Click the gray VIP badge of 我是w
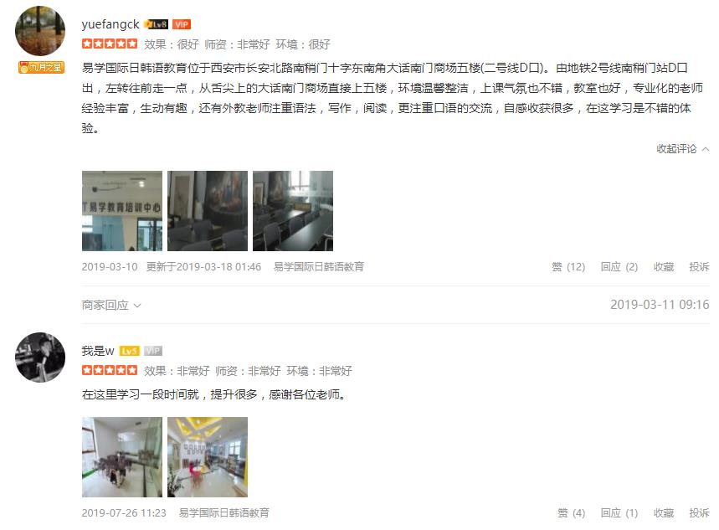The height and width of the screenshot is (530, 719). [x=153, y=351]
